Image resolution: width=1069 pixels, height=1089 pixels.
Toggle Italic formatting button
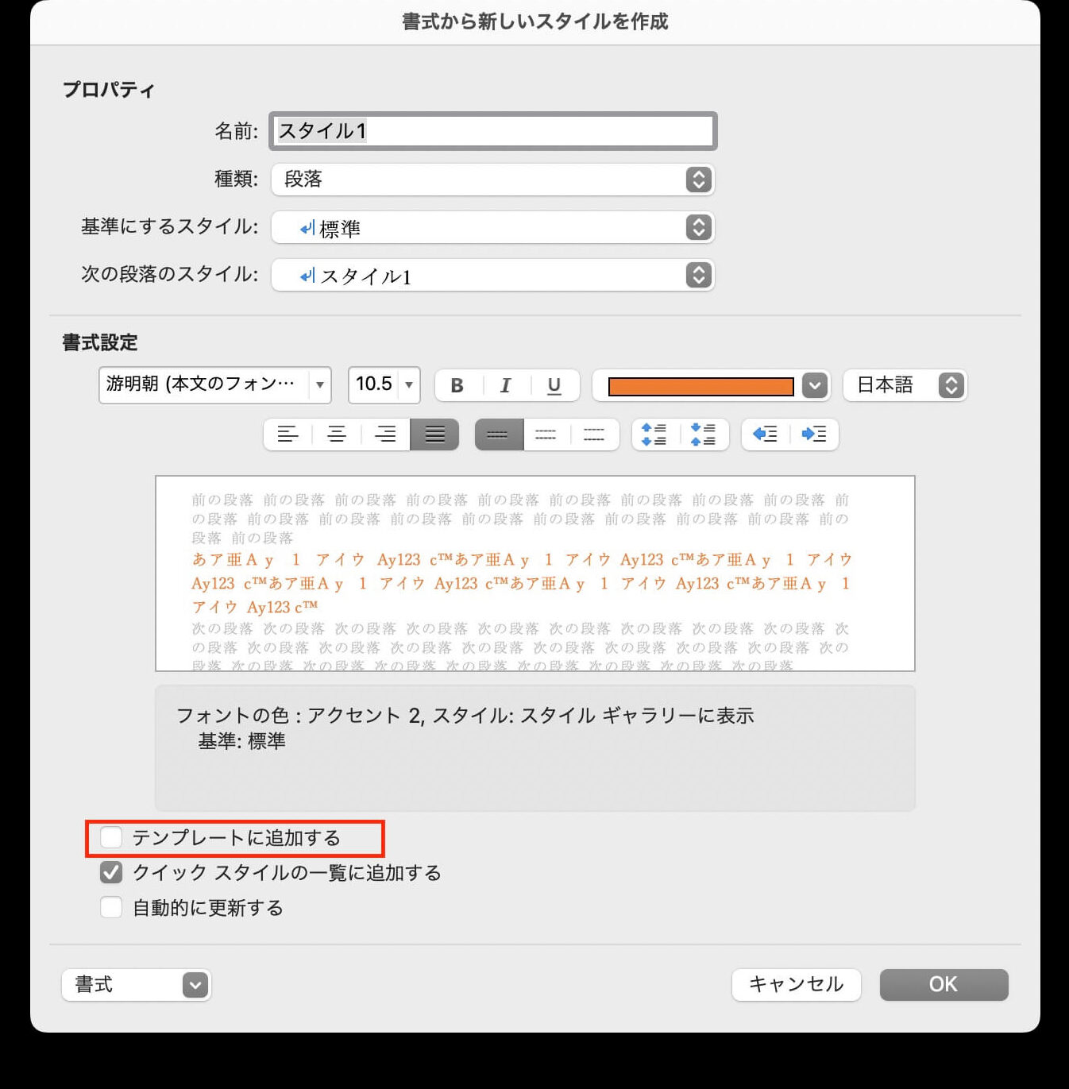click(x=506, y=385)
